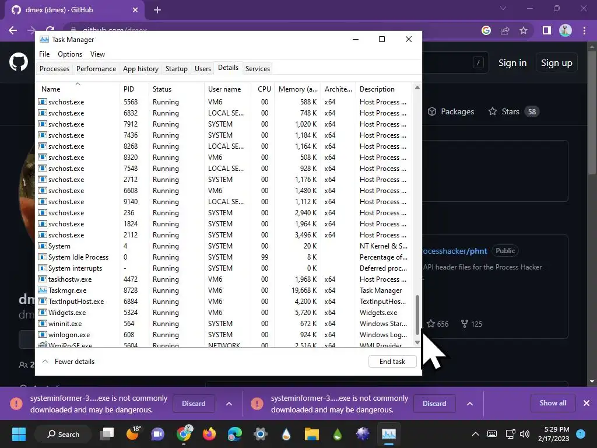Discard the first systeminformer download
The height and width of the screenshot is (448, 597).
pyautogui.click(x=194, y=404)
